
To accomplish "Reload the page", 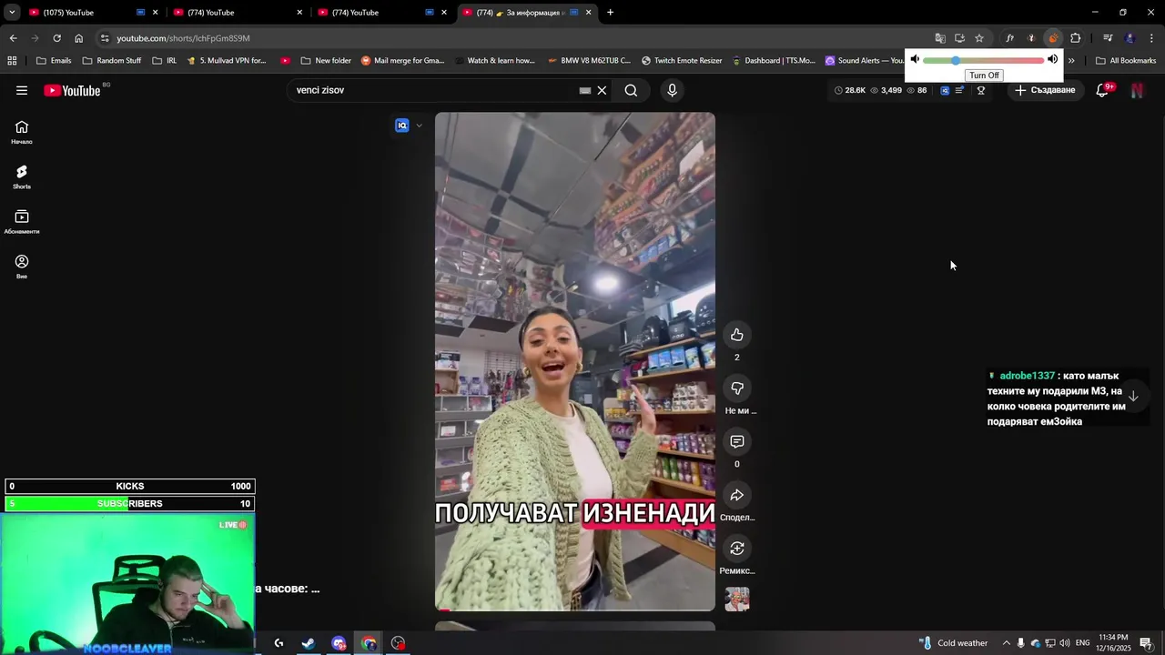I will (x=56, y=38).
